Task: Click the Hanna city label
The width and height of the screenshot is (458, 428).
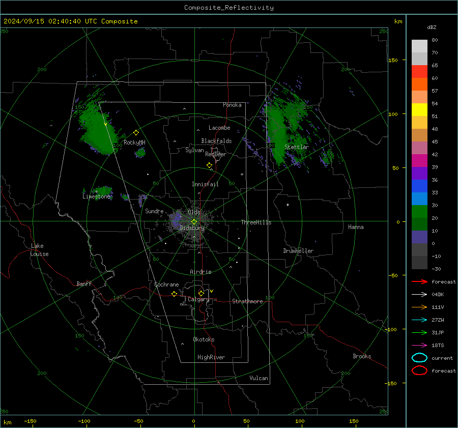Action: [356, 227]
